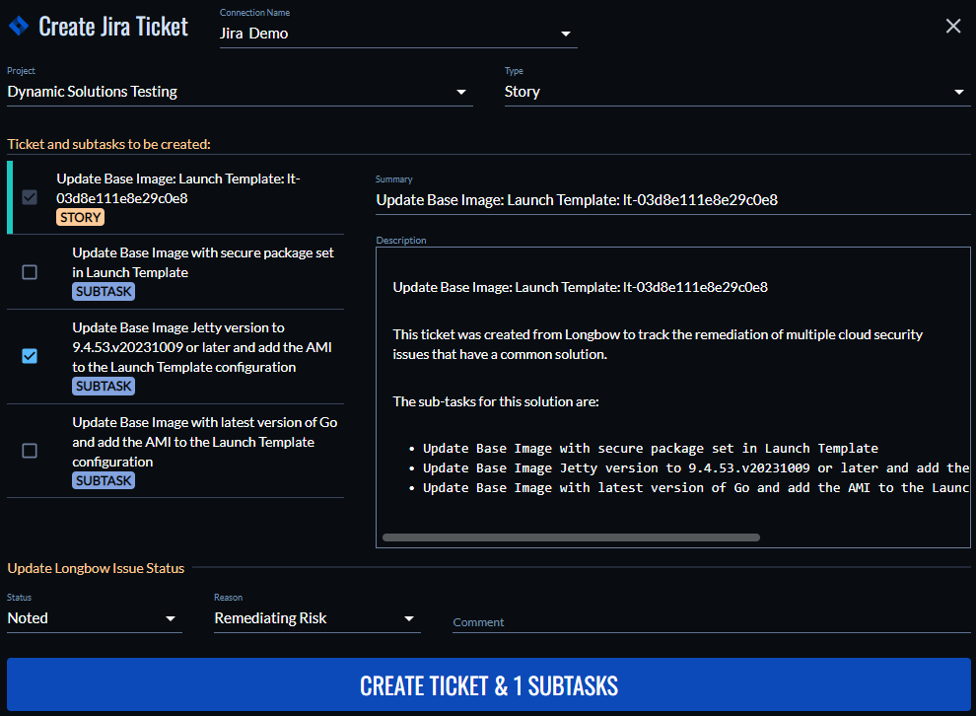
Task: Open the Reason dropdown showing Remediating Risk
Action: (x=316, y=618)
